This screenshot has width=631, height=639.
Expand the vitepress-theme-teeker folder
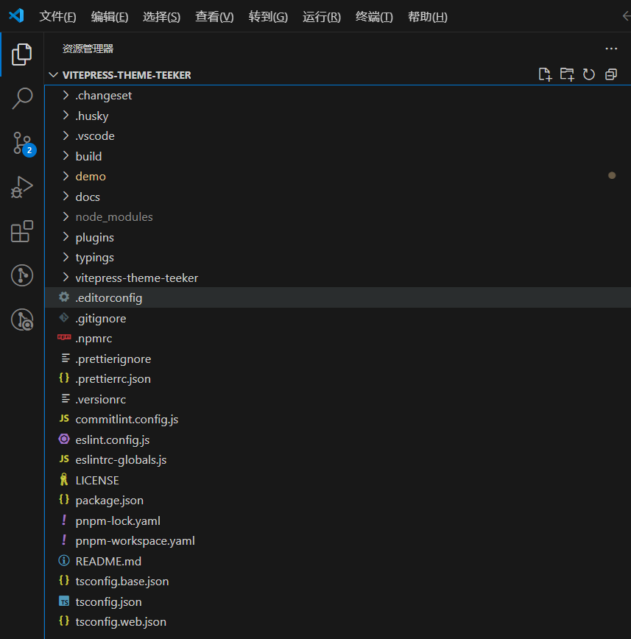[66, 277]
